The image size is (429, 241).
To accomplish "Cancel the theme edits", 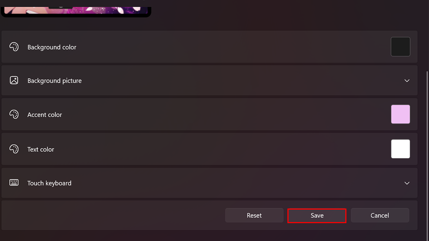I will pos(380,216).
